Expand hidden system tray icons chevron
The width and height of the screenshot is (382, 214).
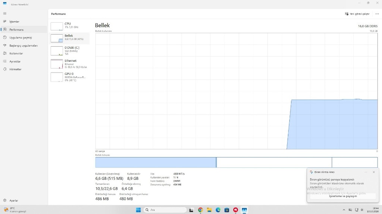point(344,210)
